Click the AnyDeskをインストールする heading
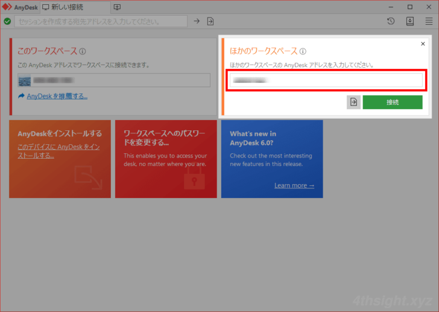The height and width of the screenshot is (312, 439). pyautogui.click(x=60, y=133)
